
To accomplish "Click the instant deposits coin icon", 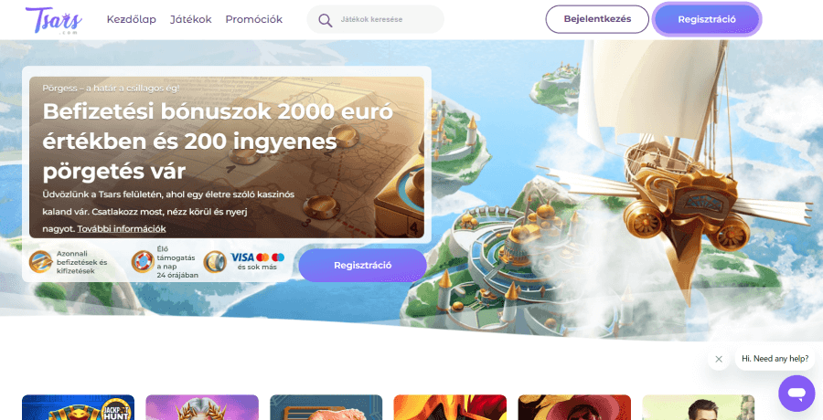I will pyautogui.click(x=40, y=262).
